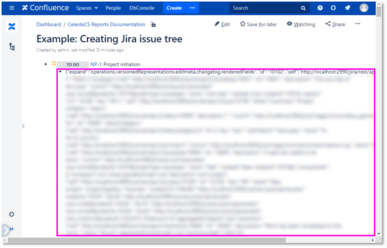Click the TO DO status badge
Viewport: 387px width, 248px height.
(73, 65)
